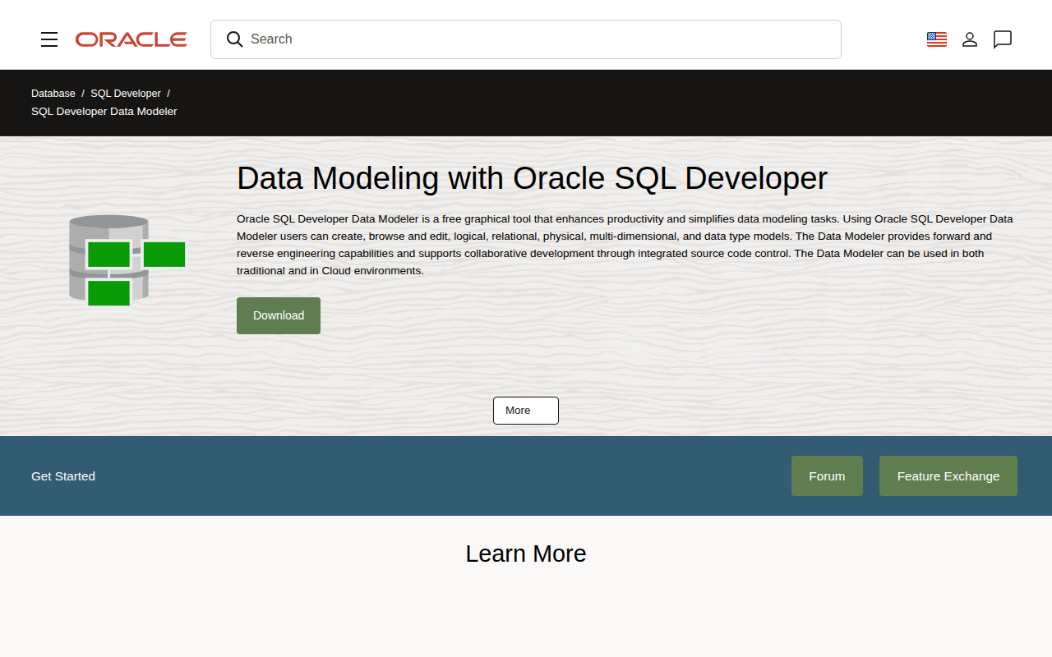Focus the Search input field

(x=526, y=39)
